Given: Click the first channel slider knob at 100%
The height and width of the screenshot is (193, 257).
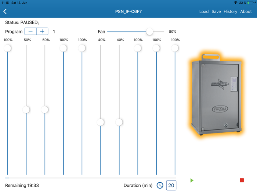Looking at the screenshot, I should 8,48.
